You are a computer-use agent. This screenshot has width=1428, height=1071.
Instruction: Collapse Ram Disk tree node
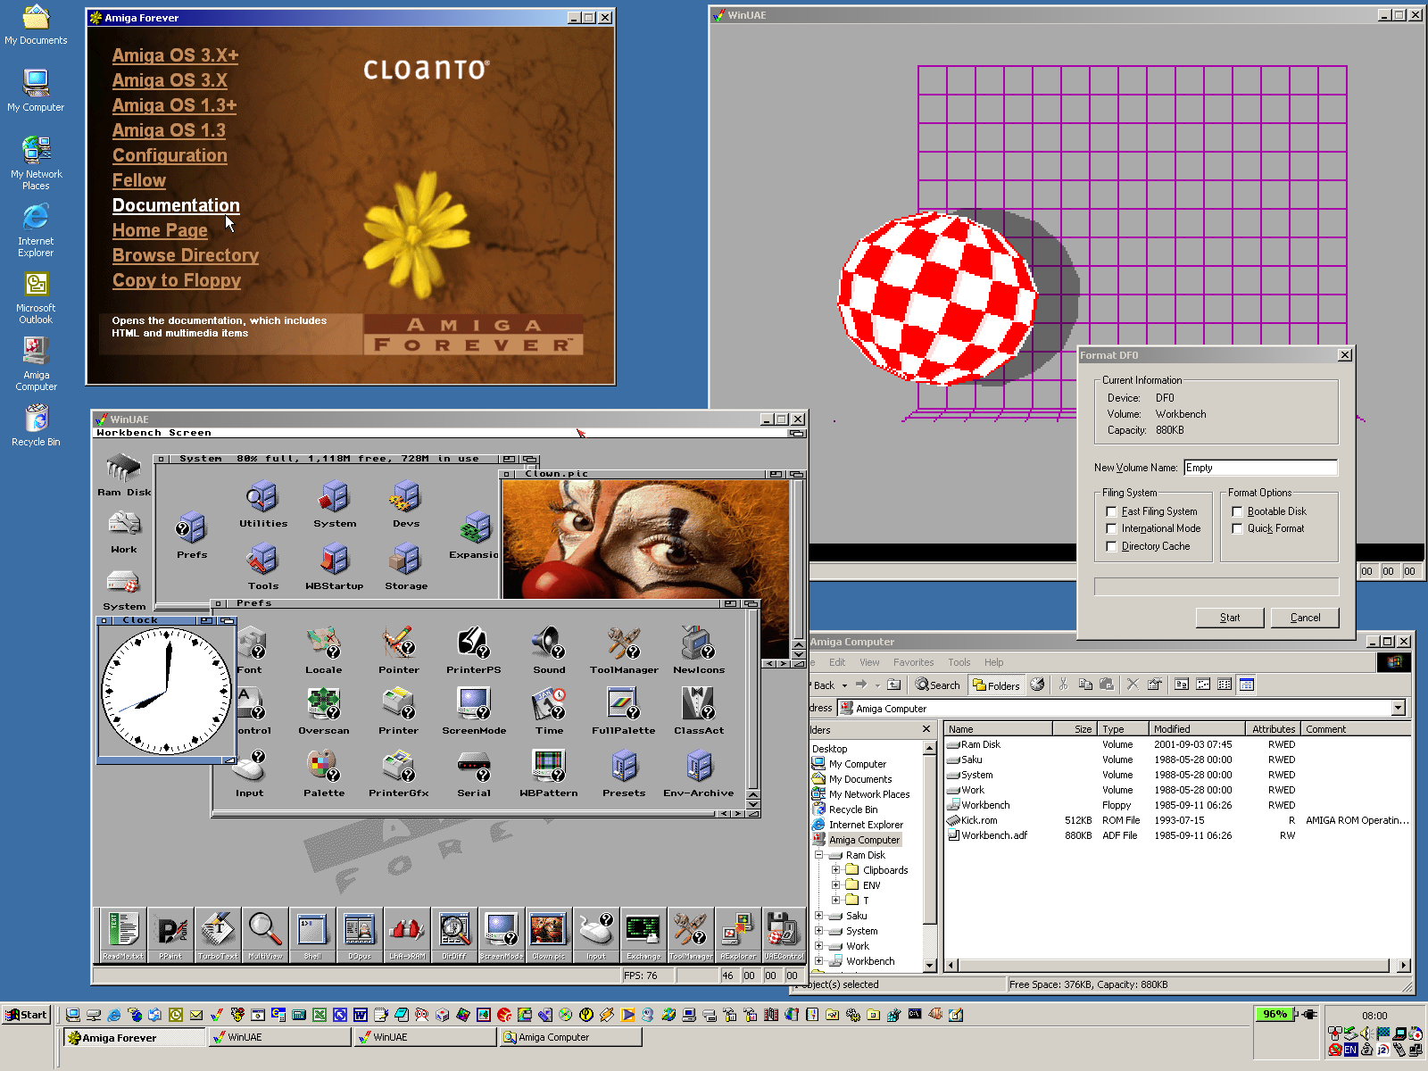818,855
